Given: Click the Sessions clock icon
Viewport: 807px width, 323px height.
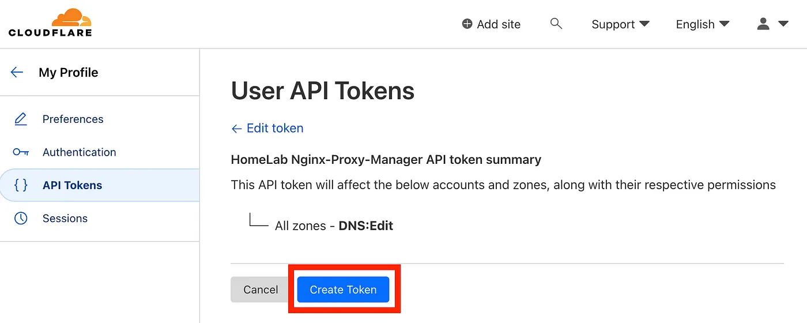Looking at the screenshot, I should click(21, 218).
